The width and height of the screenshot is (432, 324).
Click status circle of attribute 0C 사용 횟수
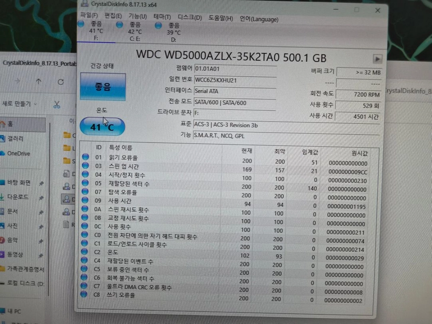85,226
